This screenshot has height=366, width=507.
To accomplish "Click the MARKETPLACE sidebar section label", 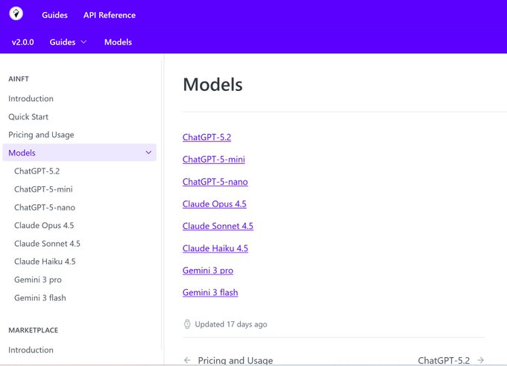I will pos(34,330).
